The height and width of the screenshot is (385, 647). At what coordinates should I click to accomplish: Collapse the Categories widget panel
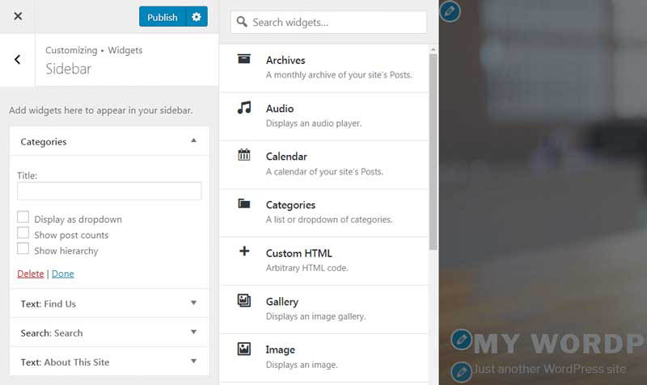point(193,141)
